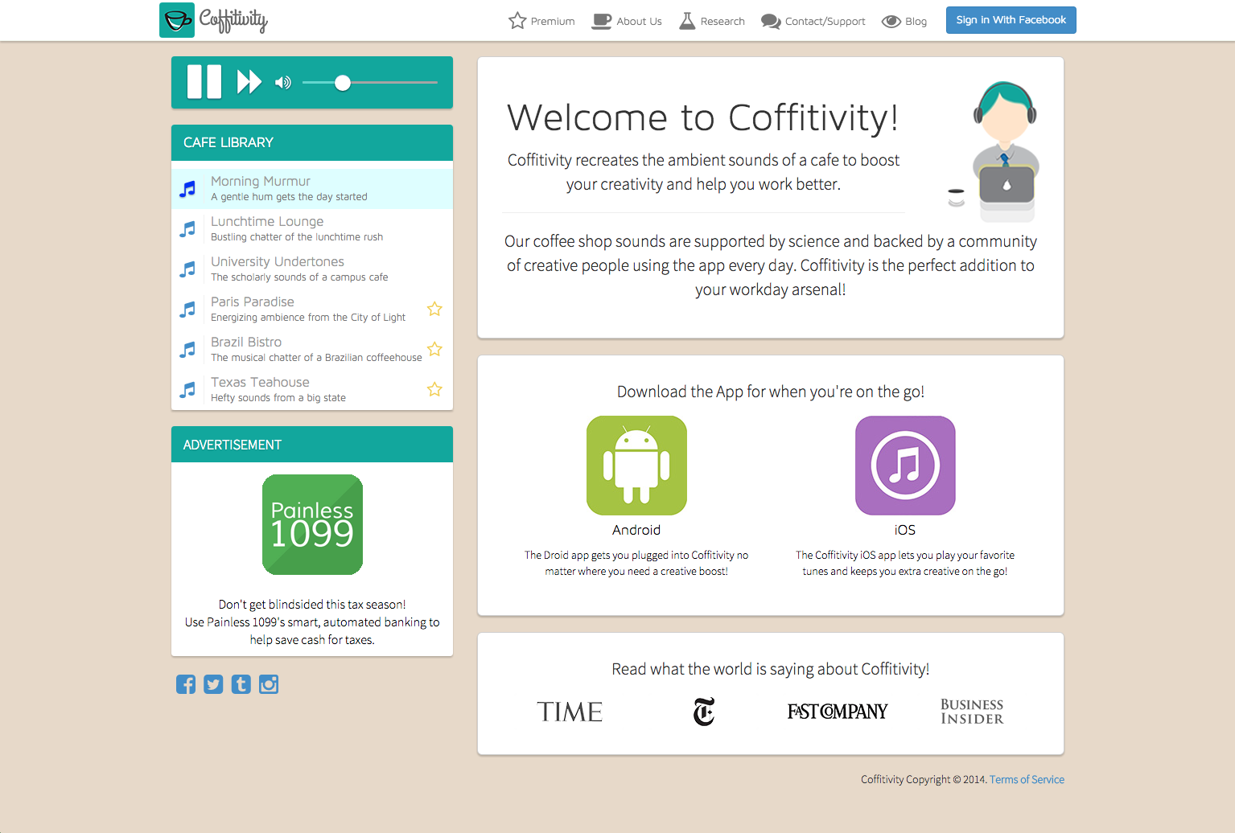Click music note icon for Brazil Bistro

pyautogui.click(x=187, y=350)
